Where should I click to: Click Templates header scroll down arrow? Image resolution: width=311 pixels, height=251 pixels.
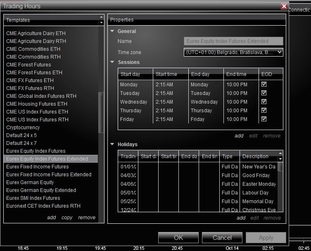[101, 23]
